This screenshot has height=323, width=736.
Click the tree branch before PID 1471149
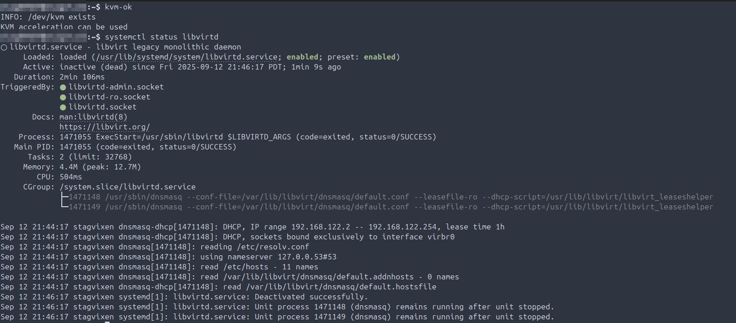(x=64, y=207)
